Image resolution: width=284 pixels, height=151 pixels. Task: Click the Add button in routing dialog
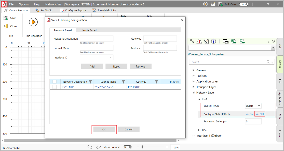92,66
